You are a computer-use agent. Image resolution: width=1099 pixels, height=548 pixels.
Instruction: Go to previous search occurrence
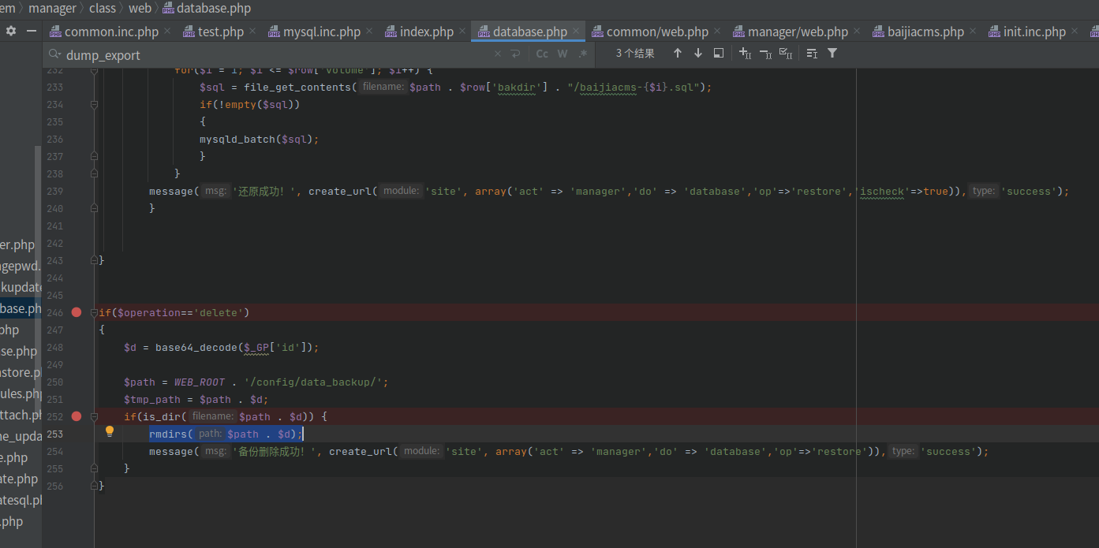[678, 53]
